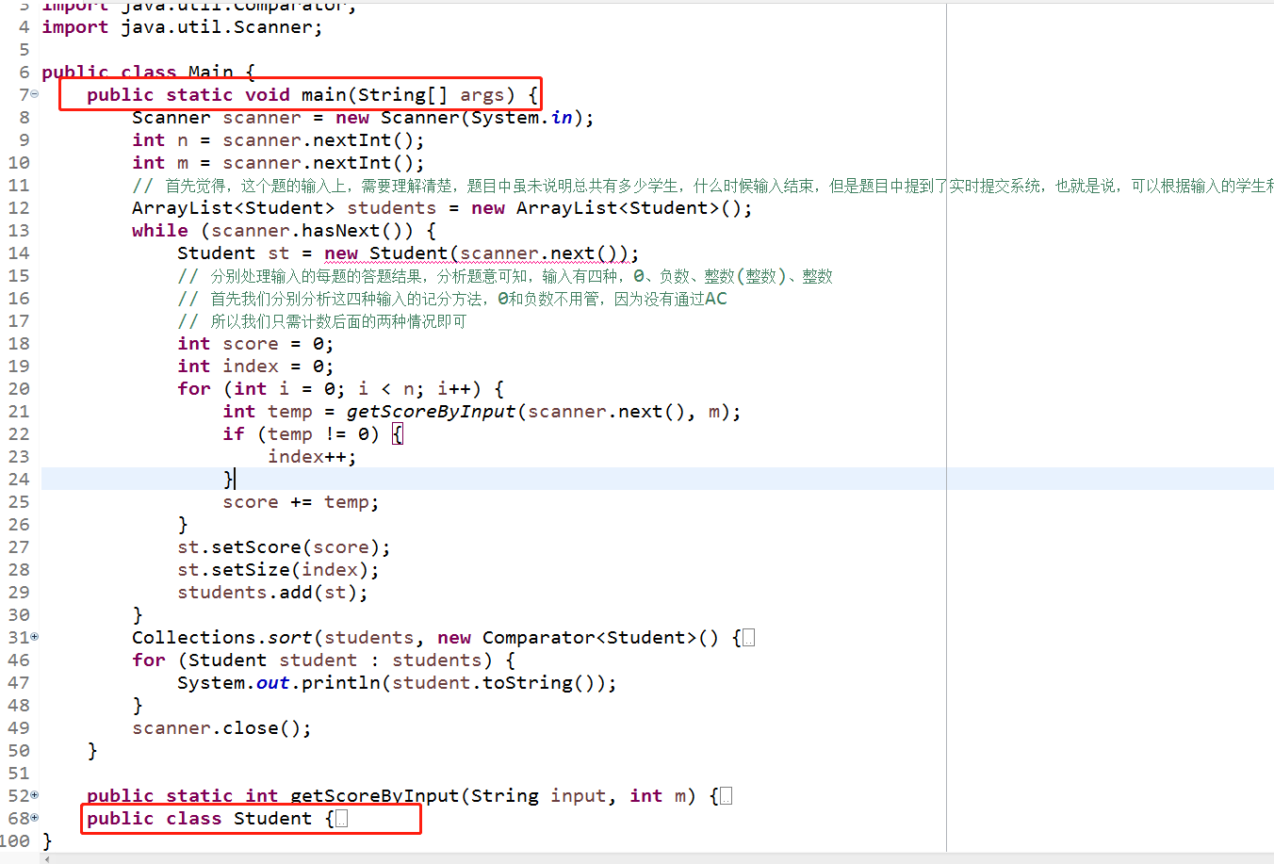Click 'if (temp != 0) {' line
The width and height of the screenshot is (1274, 864).
[313, 434]
